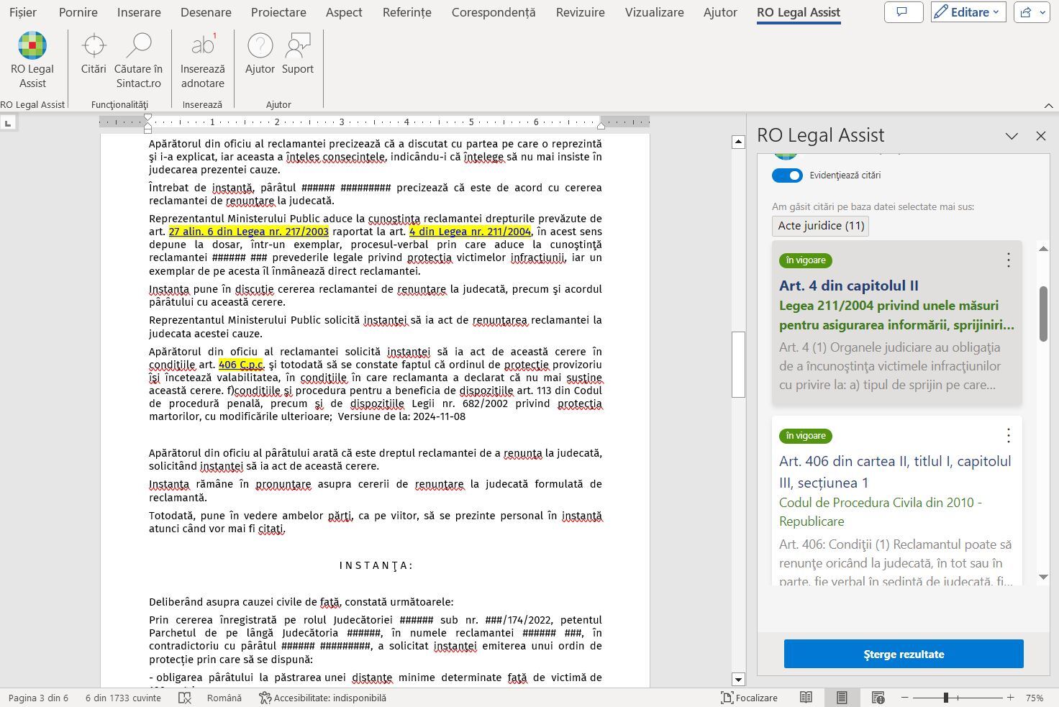The width and height of the screenshot is (1059, 707).
Task: Click highlighted citation 4 din Legea nr. 211/2004
Action: (x=470, y=232)
